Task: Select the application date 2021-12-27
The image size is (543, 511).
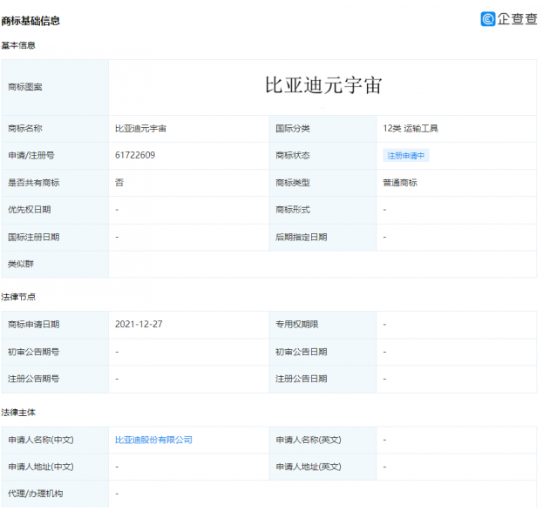Action: point(139,324)
